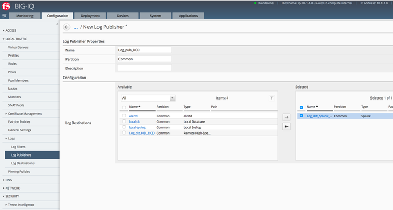Expand Certificate Management in the sidebar
The image size is (393, 210).
tap(26, 114)
